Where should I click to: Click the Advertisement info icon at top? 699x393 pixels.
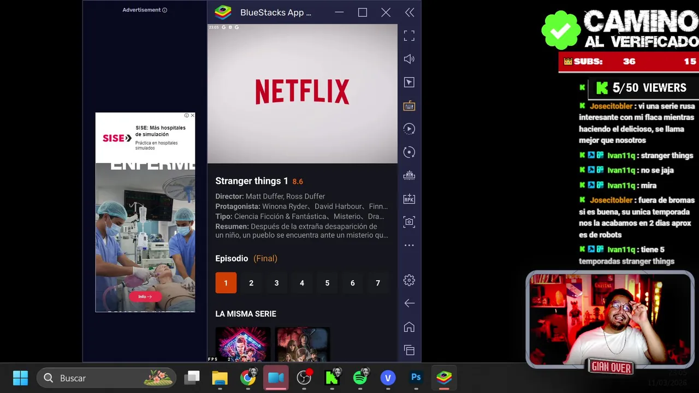tap(165, 10)
